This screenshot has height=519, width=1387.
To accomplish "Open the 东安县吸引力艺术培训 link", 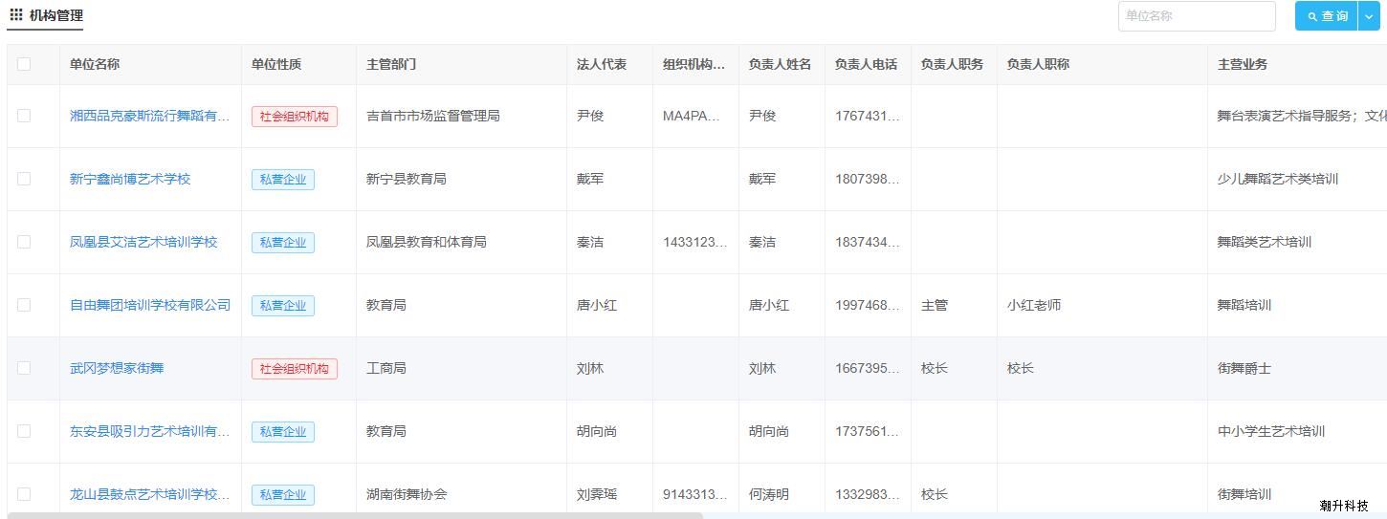I will (x=150, y=431).
